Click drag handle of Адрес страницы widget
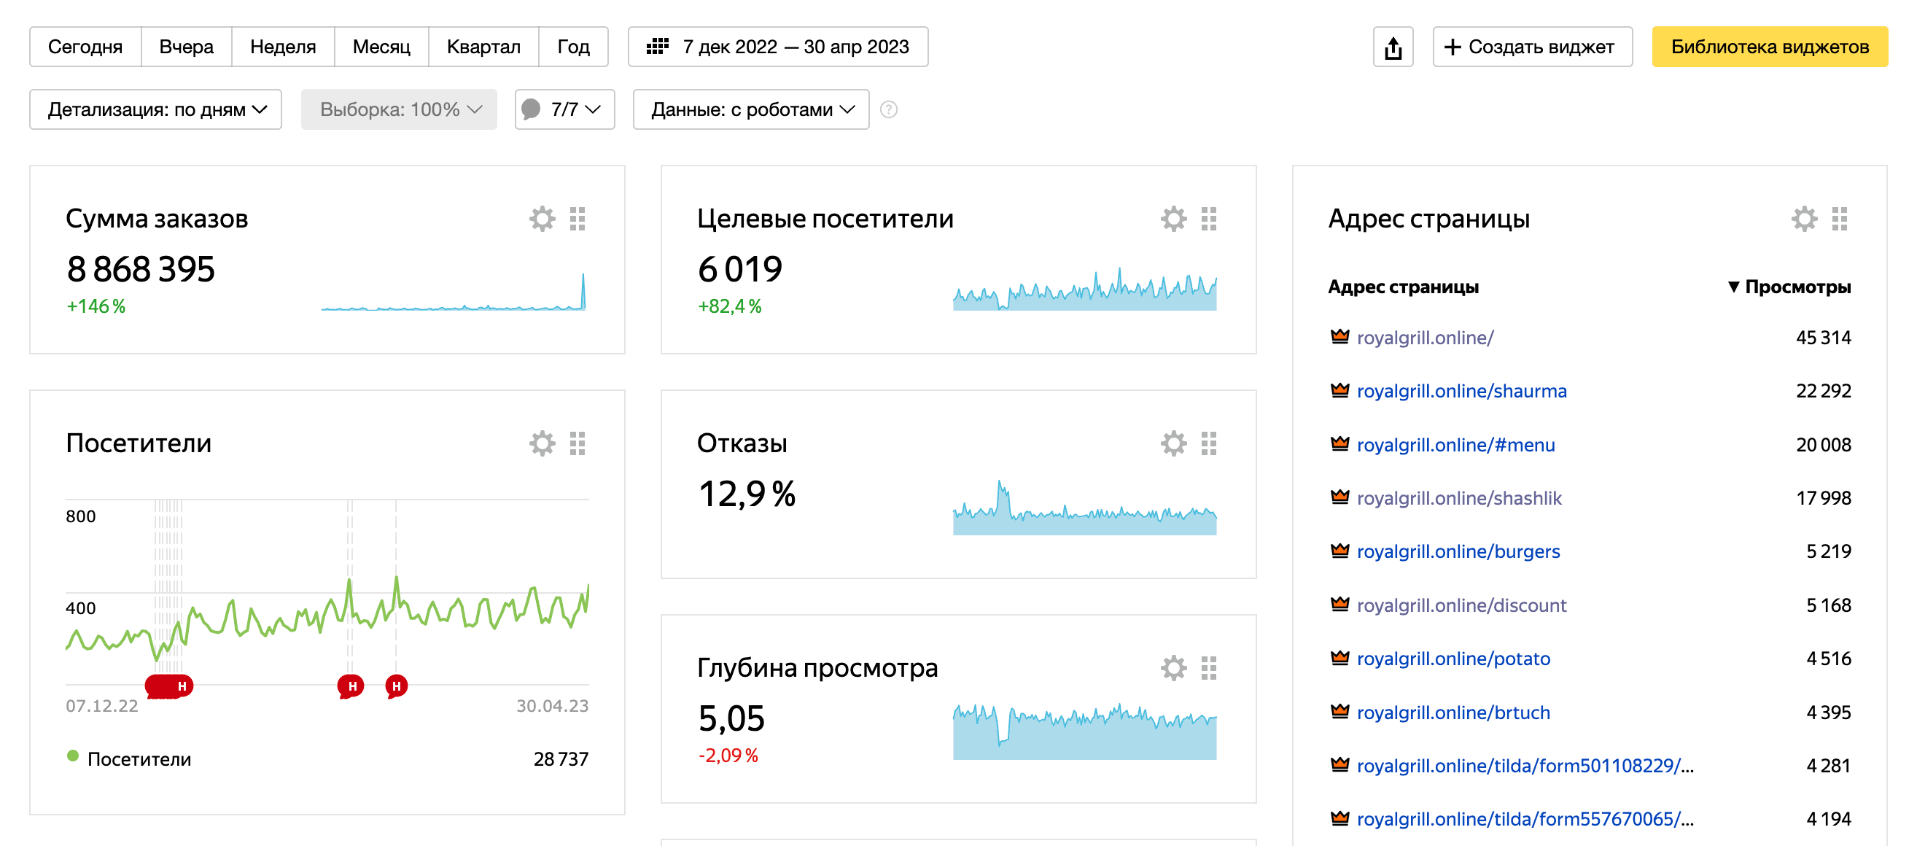Viewport: 1917px width, 846px height. coord(1840,219)
